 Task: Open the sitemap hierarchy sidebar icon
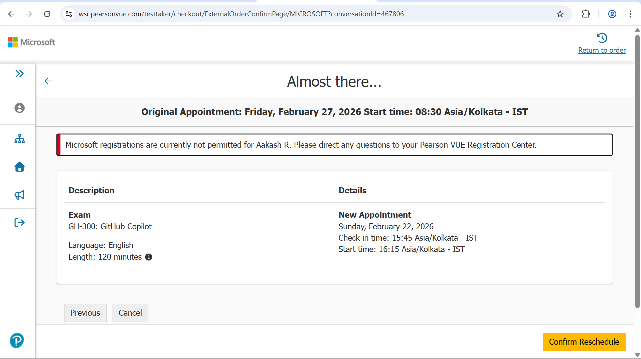pos(19,139)
